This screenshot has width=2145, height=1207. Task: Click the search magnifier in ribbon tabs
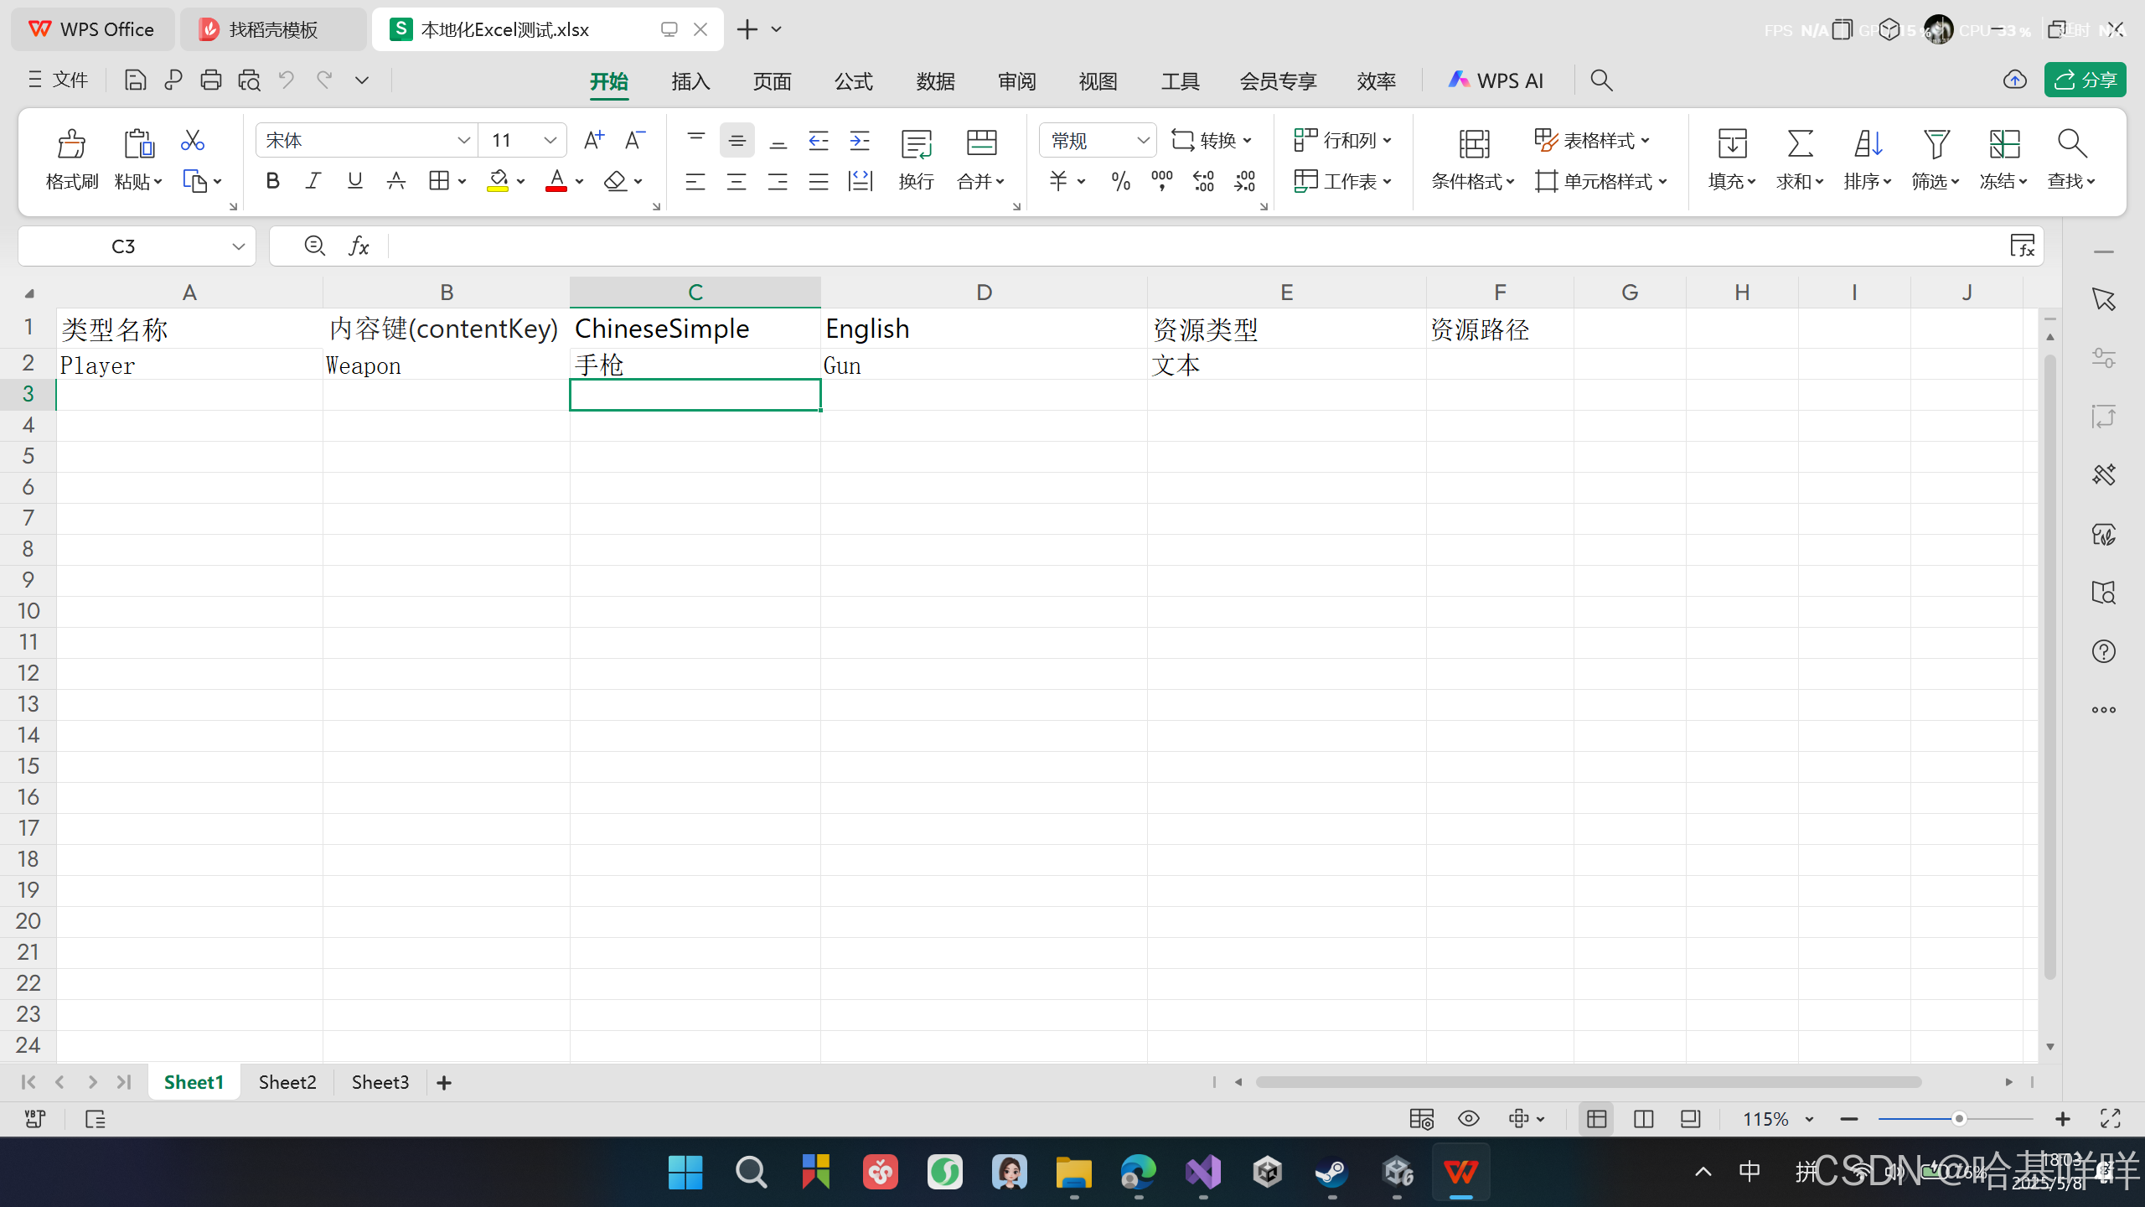click(1601, 80)
